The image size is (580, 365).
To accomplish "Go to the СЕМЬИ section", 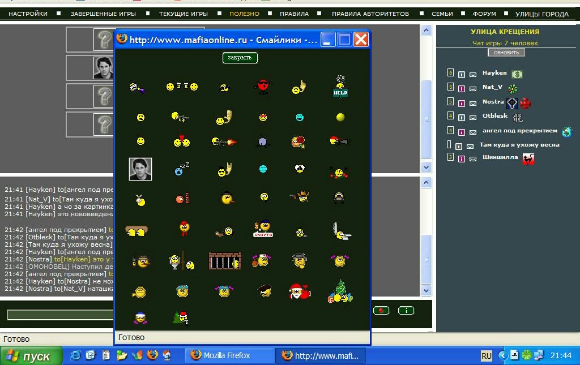I will [442, 14].
